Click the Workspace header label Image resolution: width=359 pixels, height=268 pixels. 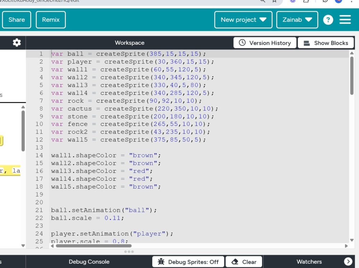(x=130, y=43)
